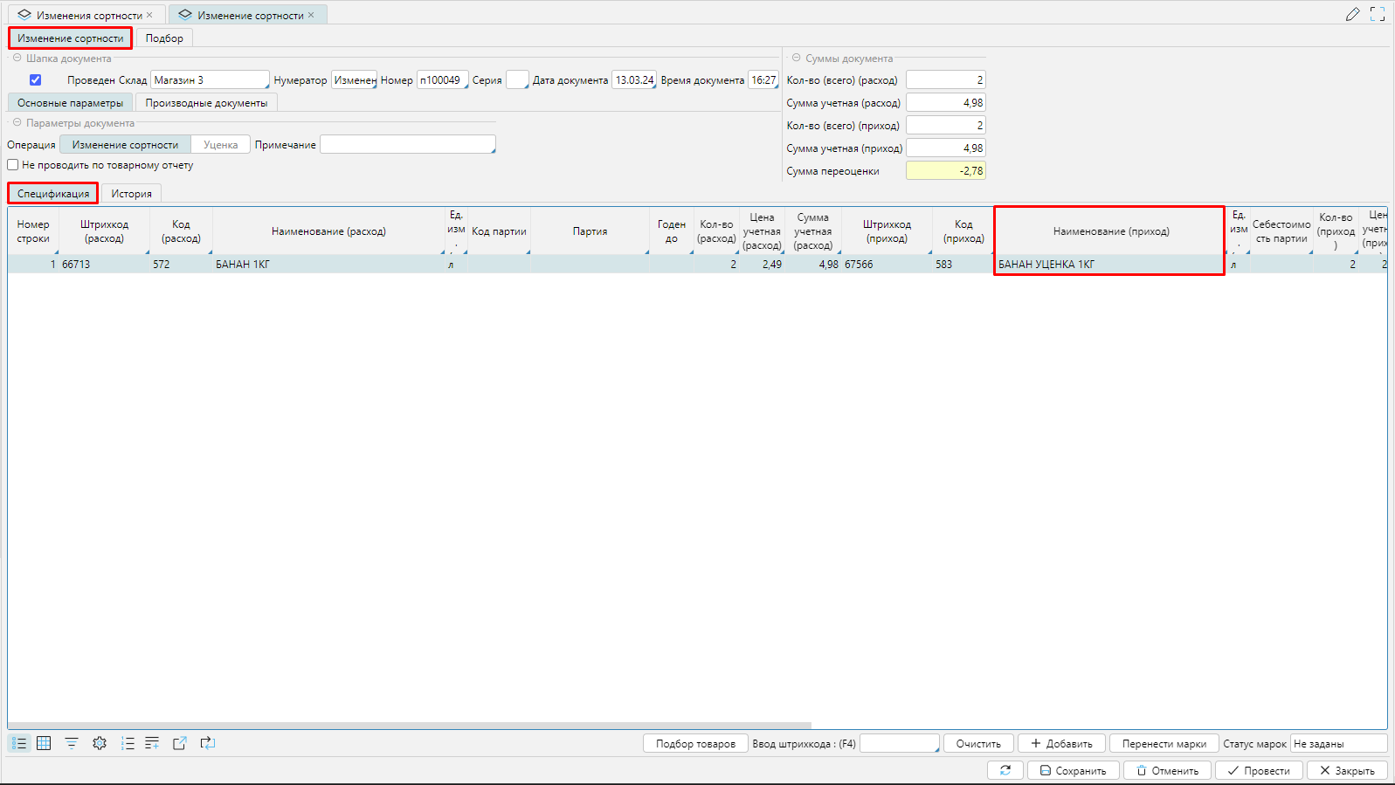The width and height of the screenshot is (1395, 785).
Task: Click the export external-link icon
Action: tap(180, 743)
